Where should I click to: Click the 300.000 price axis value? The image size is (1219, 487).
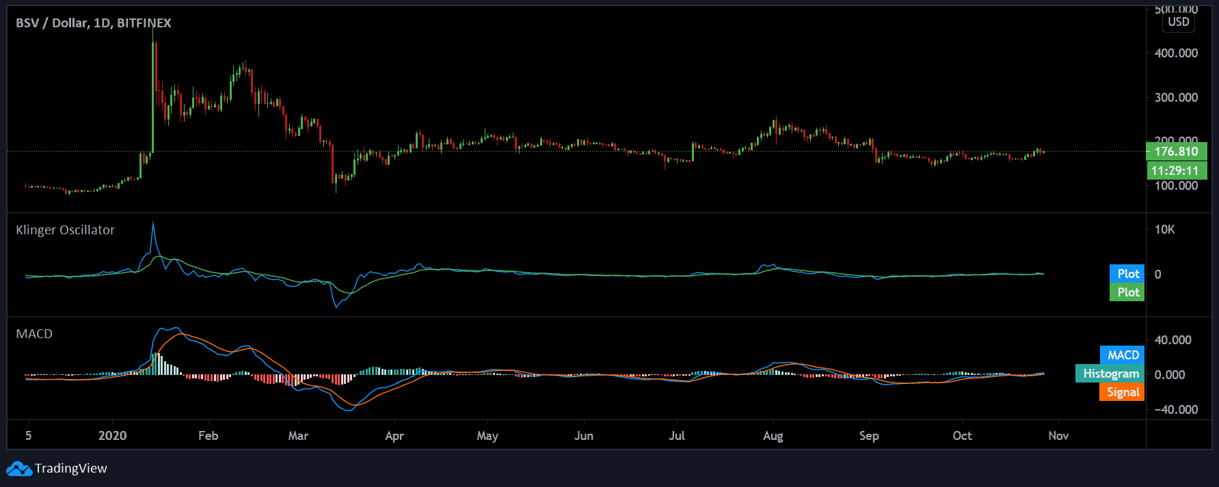[x=1176, y=98]
